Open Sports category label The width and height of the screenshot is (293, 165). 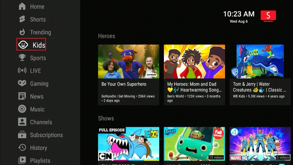[38, 58]
